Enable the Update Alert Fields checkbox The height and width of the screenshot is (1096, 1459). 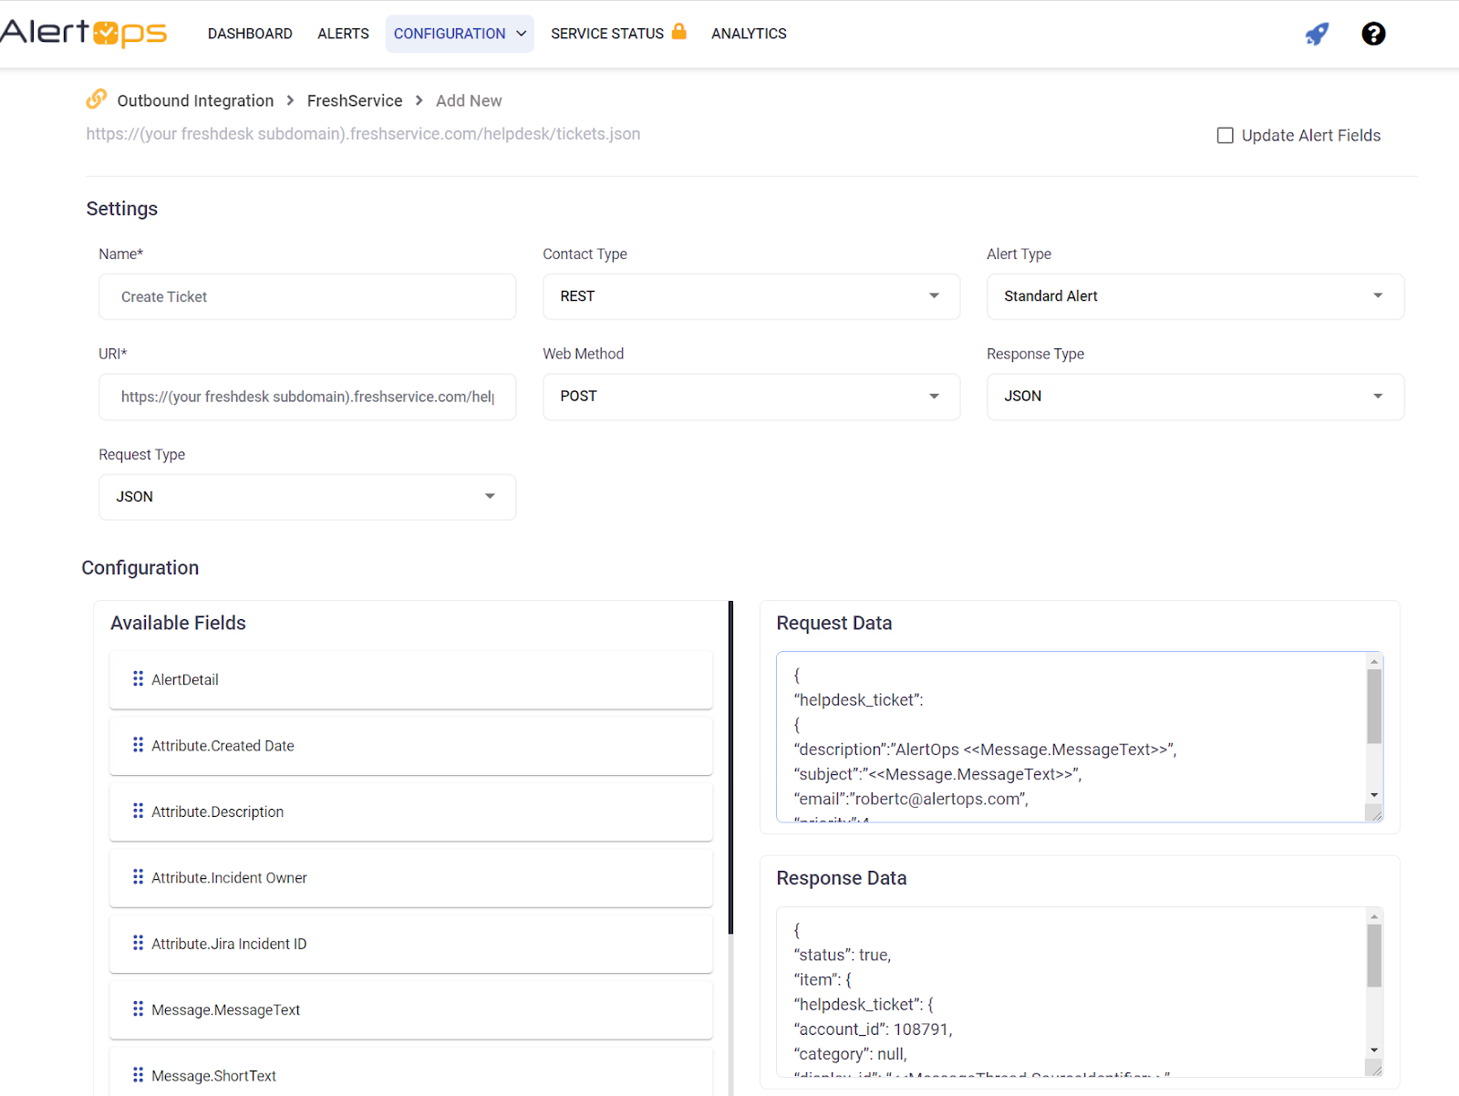coord(1226,136)
